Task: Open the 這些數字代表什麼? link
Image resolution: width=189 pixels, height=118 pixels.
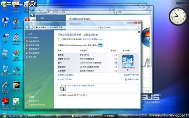Action: [x=131, y=75]
